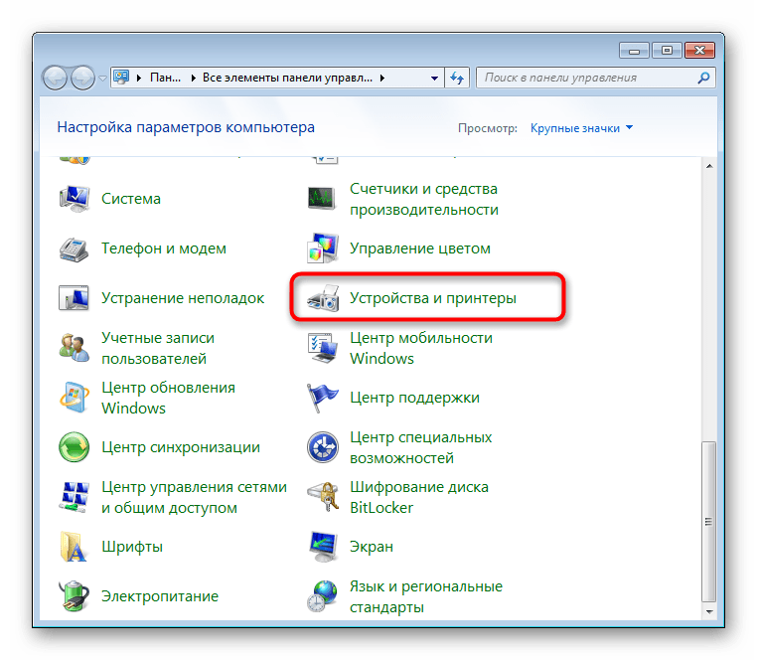Click the Устройства и принтеры printer icon
This screenshot has height=660, width=757.
click(323, 298)
